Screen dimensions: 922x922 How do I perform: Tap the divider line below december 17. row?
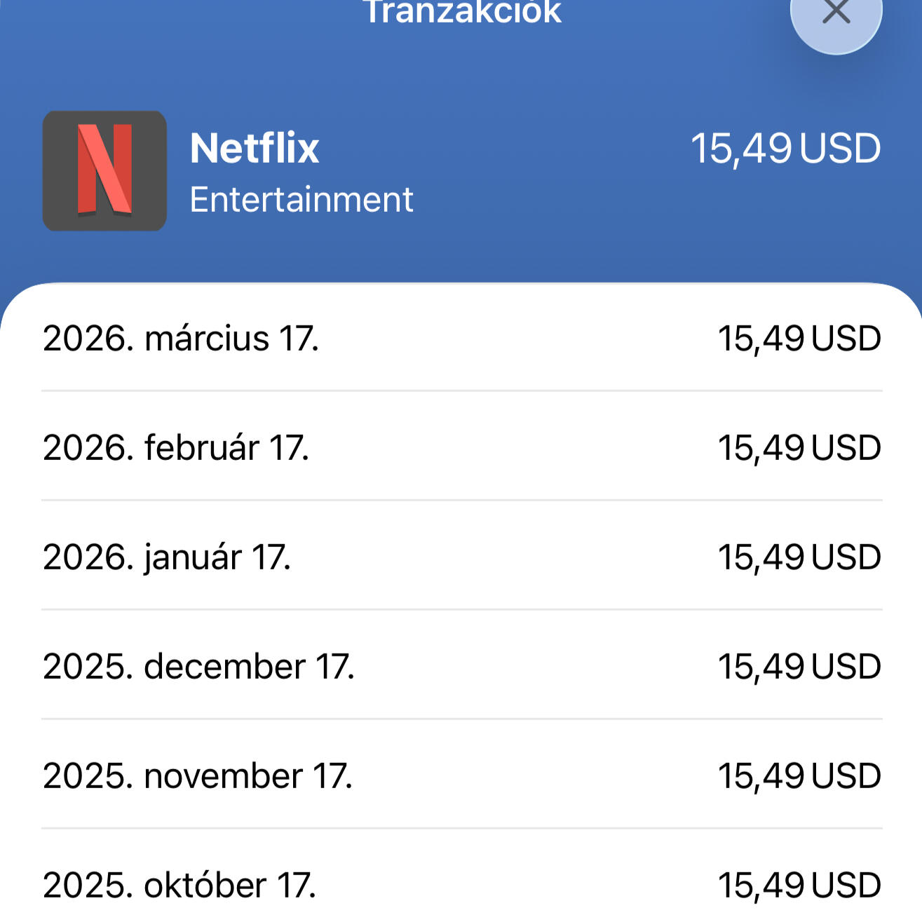461,719
